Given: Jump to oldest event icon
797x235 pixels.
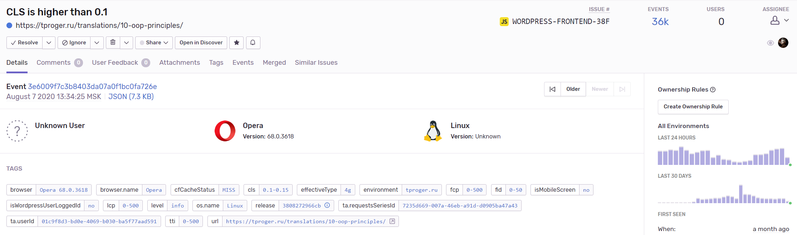Looking at the screenshot, I should [552, 89].
